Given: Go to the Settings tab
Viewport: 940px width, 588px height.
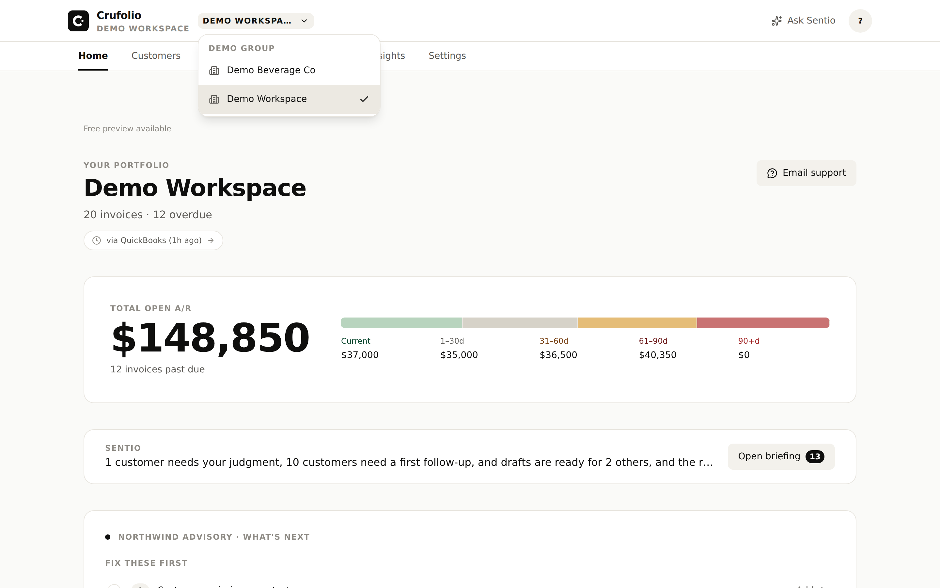Looking at the screenshot, I should [447, 56].
